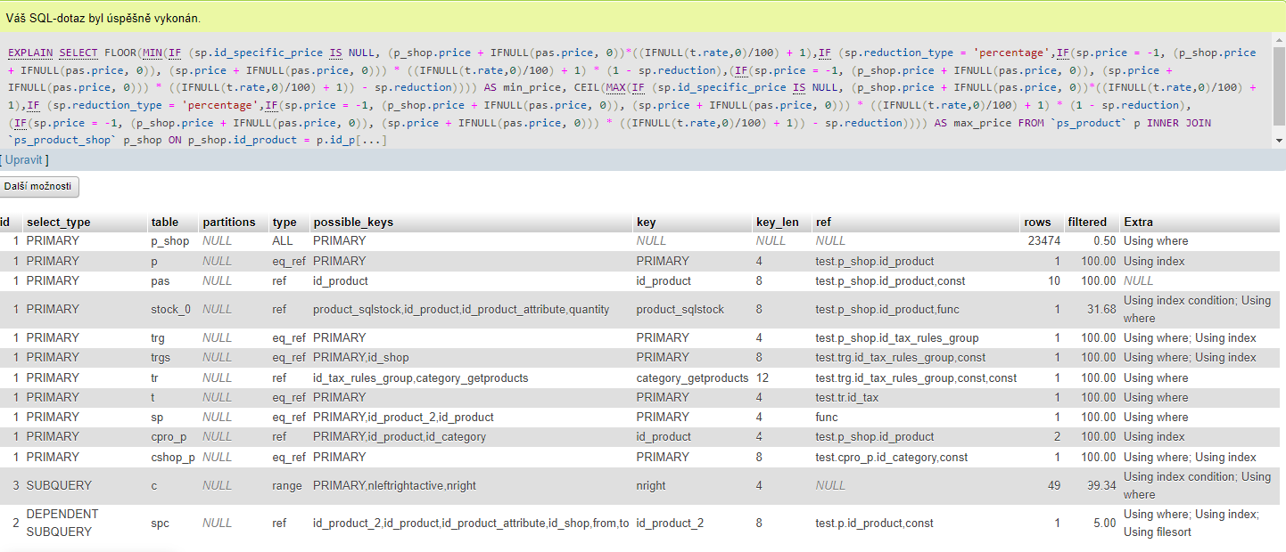The width and height of the screenshot is (1286, 552).
Task: Click the SQL query box down arrow
Action: 1279,140
